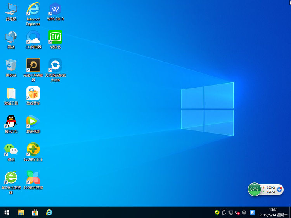Click the 37% memory ball of 360 widget
The width and height of the screenshot is (291, 218).
[x=254, y=189]
